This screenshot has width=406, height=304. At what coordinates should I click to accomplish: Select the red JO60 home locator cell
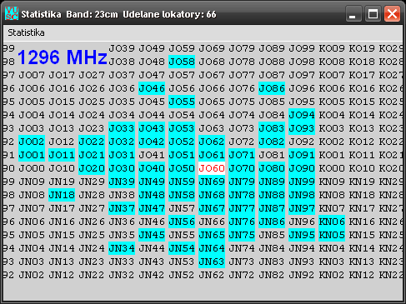pos(212,168)
